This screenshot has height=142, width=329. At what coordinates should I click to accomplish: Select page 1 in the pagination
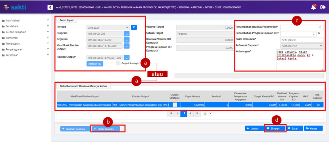pos(183,114)
